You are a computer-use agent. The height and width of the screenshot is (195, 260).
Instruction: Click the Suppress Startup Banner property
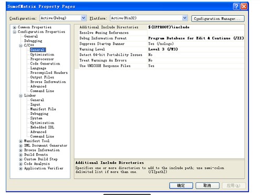point(102,44)
